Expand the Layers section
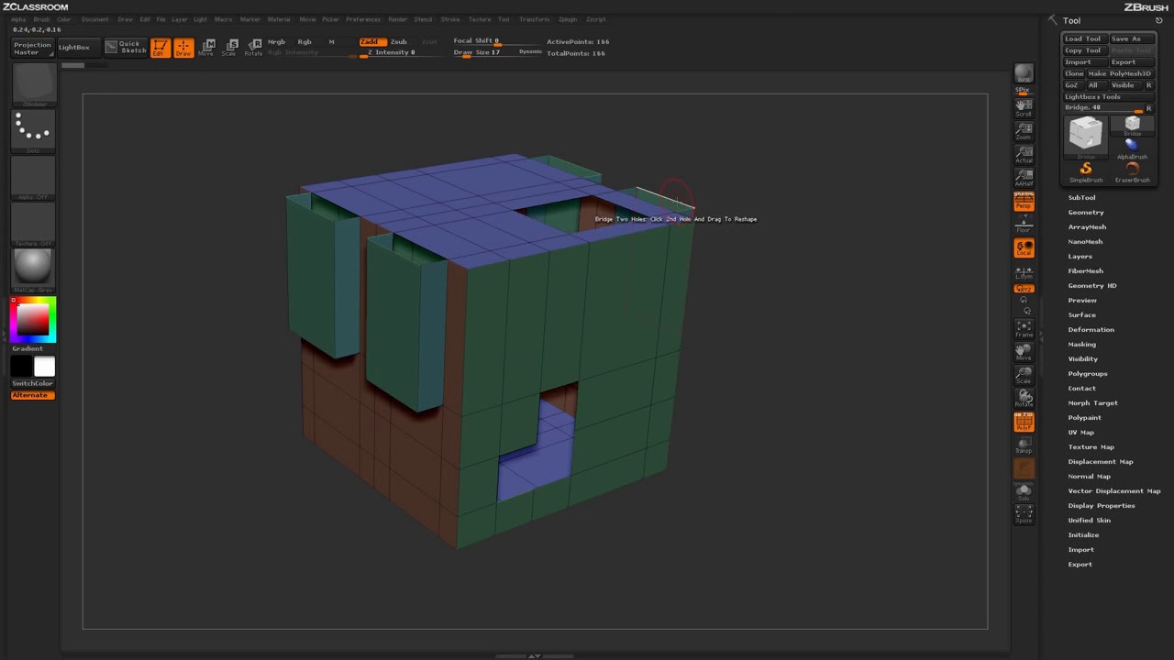Image resolution: width=1174 pixels, height=660 pixels. point(1080,256)
